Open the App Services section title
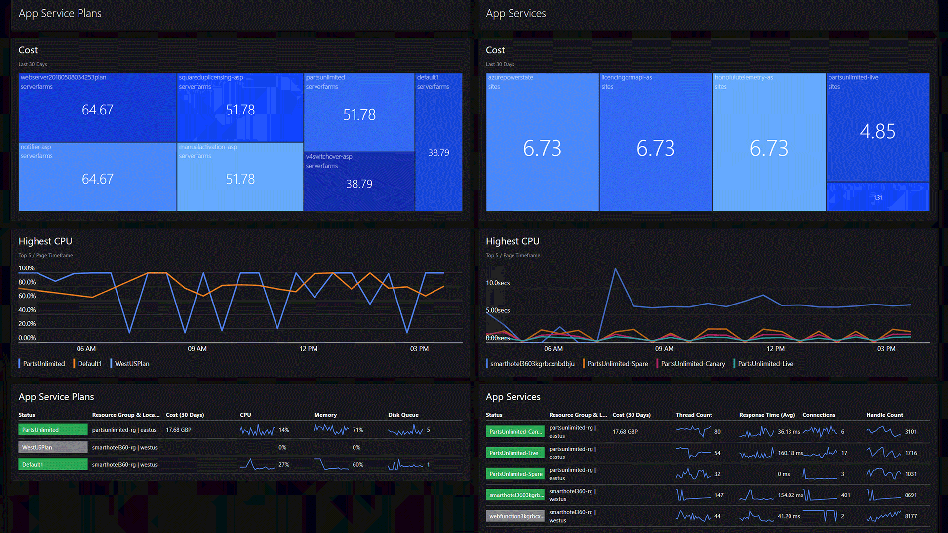948x533 pixels. tap(515, 13)
